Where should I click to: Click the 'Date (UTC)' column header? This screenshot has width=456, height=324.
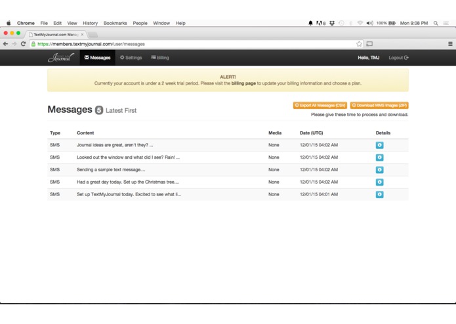[311, 132]
